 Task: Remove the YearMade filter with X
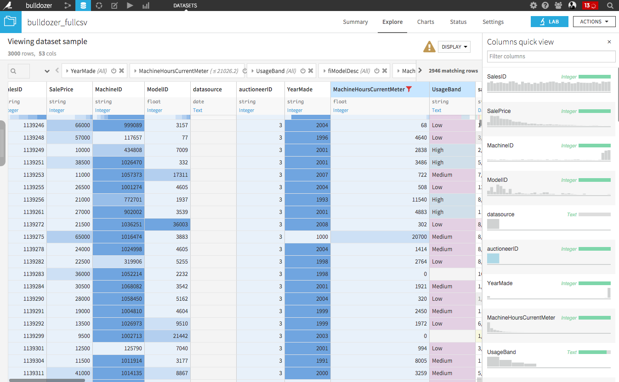(x=122, y=71)
